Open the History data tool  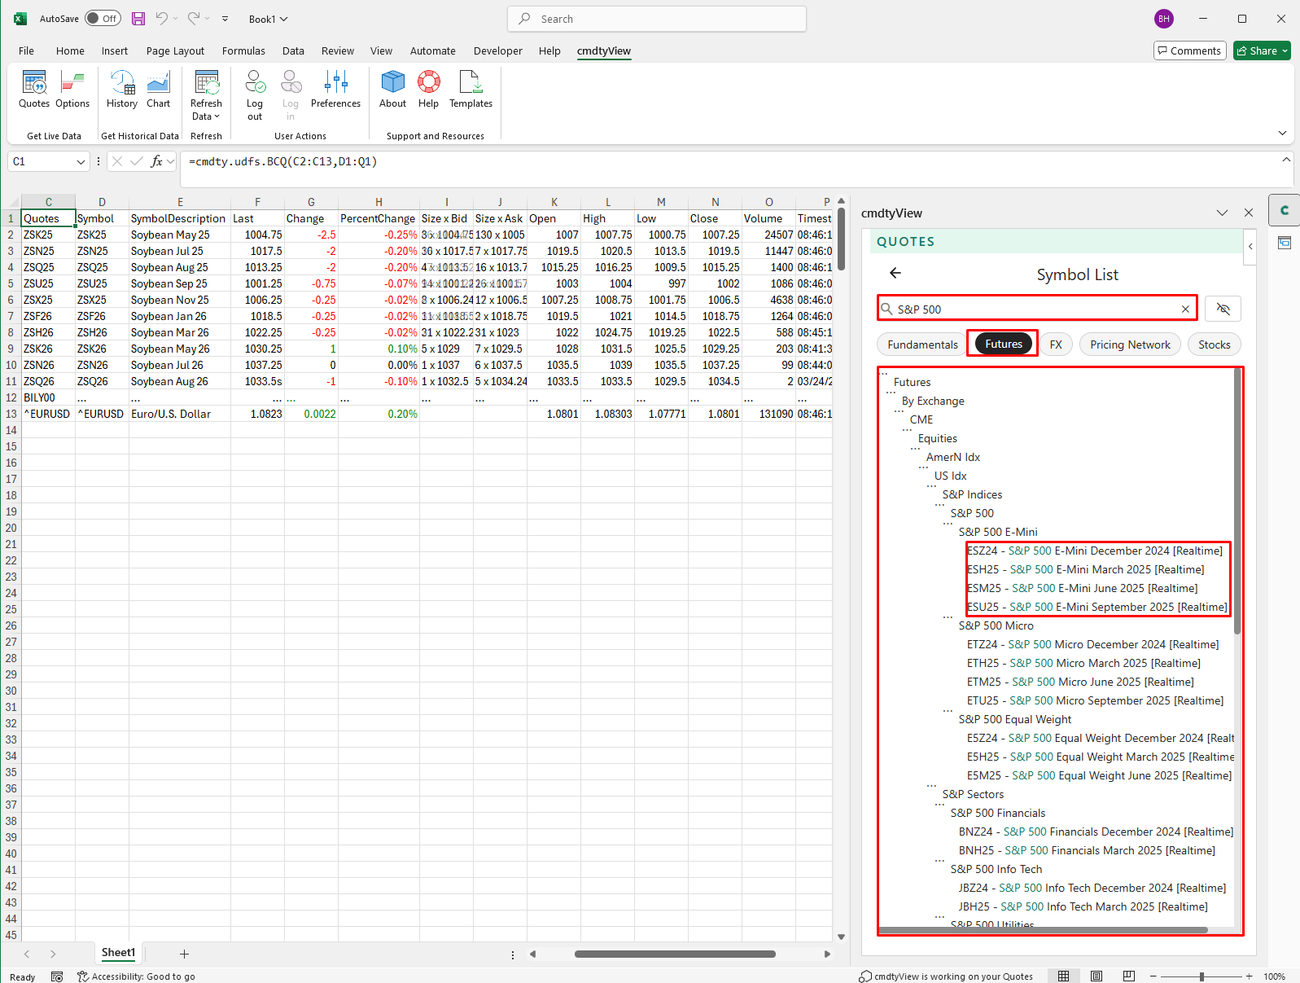(x=122, y=90)
